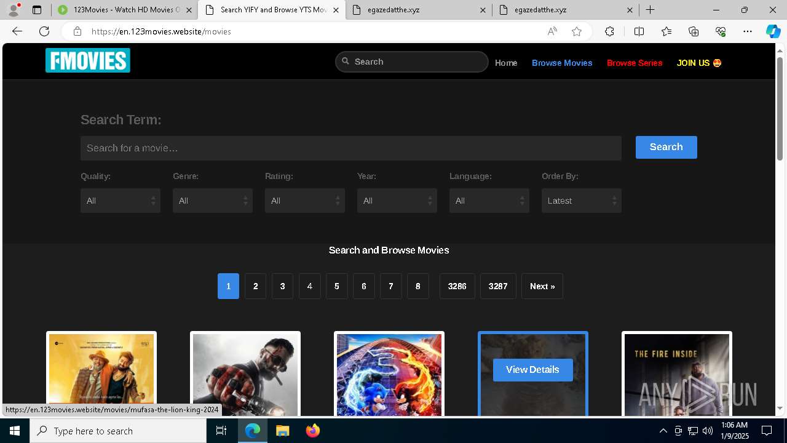Open Windows Start menu
Image resolution: width=787 pixels, height=443 pixels.
(15, 431)
